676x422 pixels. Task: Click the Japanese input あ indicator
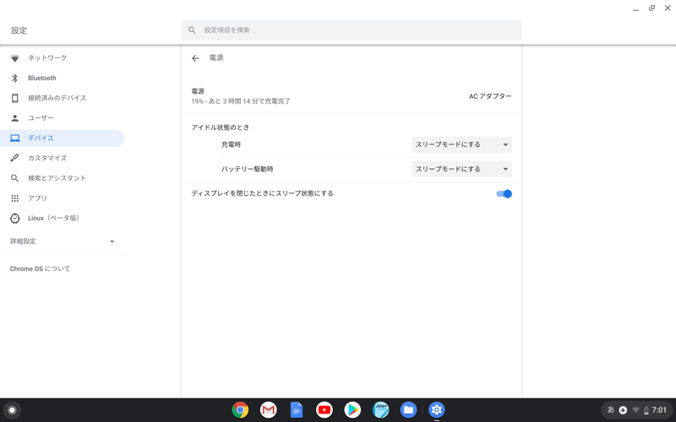pyautogui.click(x=610, y=410)
